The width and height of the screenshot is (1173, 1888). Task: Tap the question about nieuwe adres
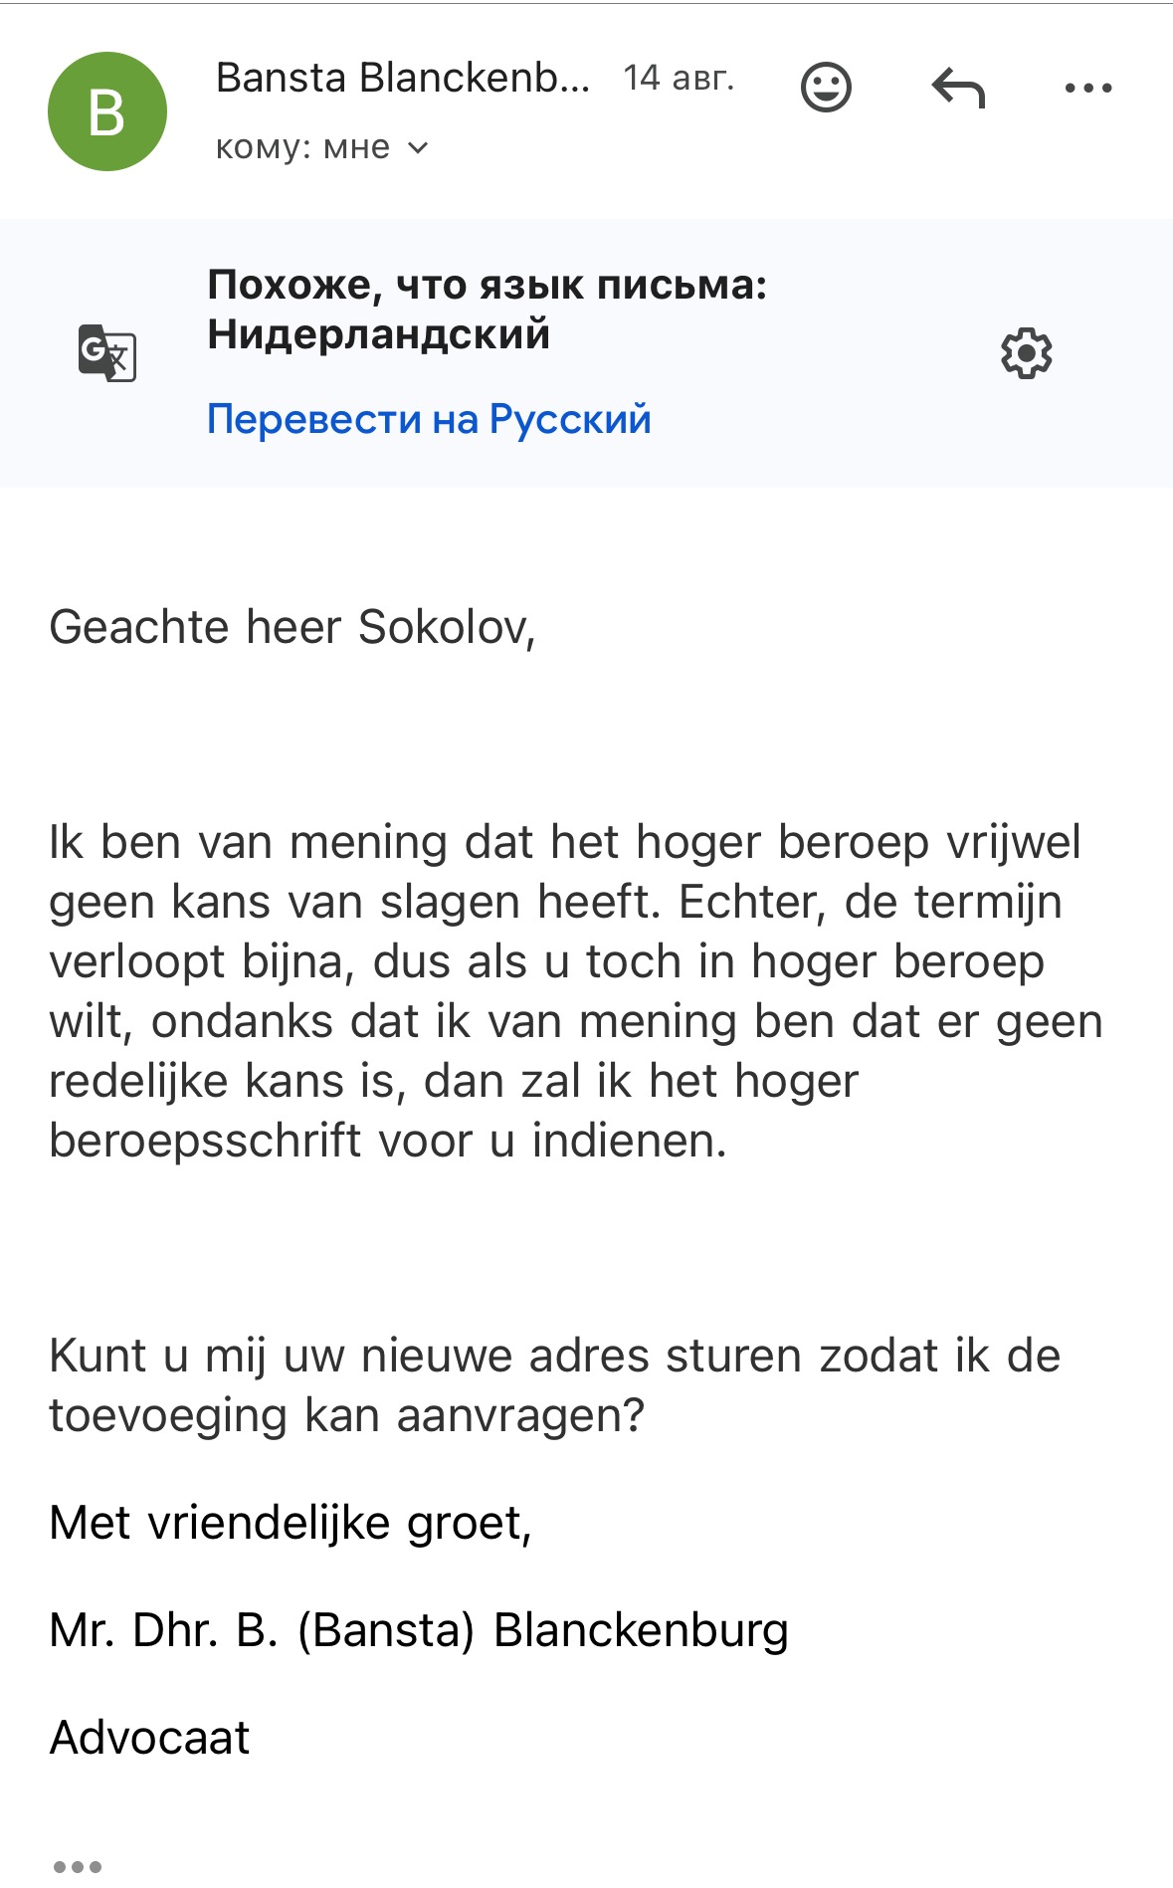(554, 1384)
